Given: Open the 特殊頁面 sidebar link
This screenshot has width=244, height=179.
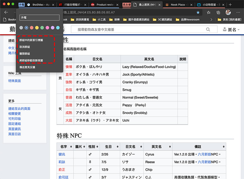Looking at the screenshot, I should click(x=15, y=81).
